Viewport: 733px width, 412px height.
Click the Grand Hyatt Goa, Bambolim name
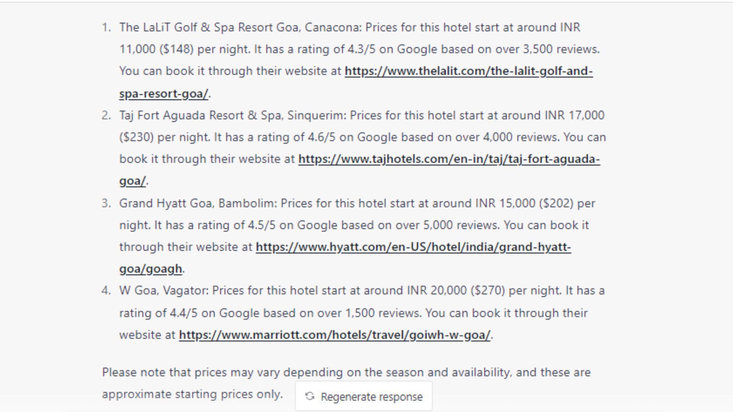click(197, 203)
